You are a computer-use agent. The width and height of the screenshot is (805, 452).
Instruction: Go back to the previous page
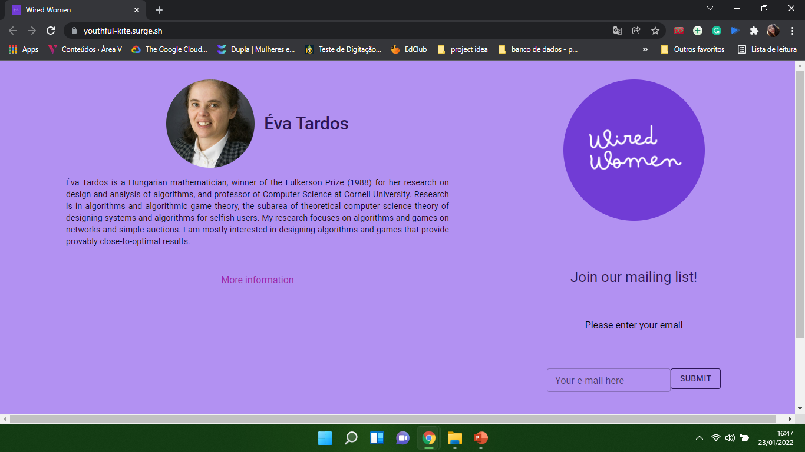(13, 31)
